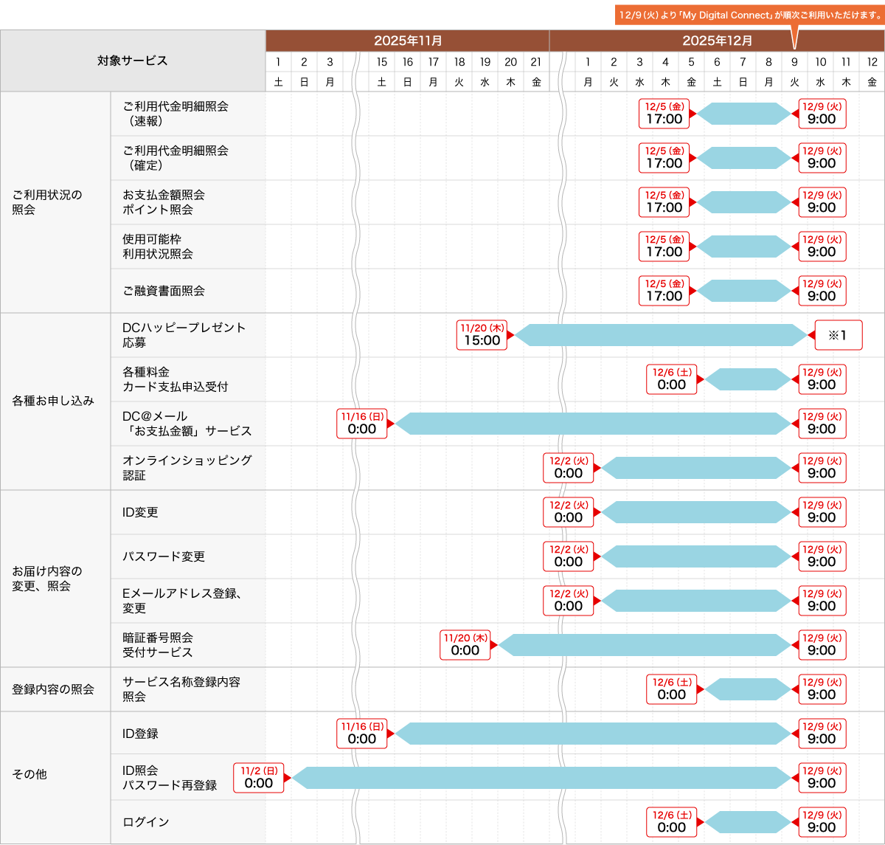Click the ※1 footnote box

pos(838,335)
